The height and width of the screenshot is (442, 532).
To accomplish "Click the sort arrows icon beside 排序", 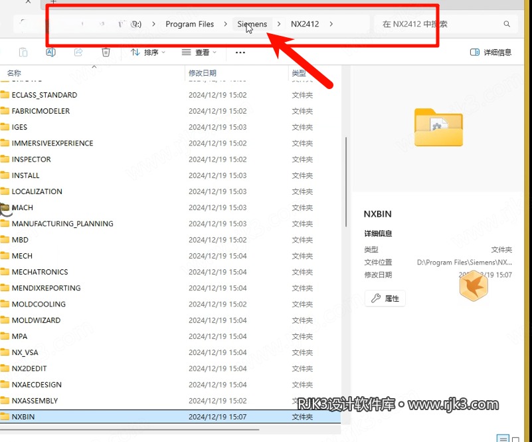I will coord(135,53).
